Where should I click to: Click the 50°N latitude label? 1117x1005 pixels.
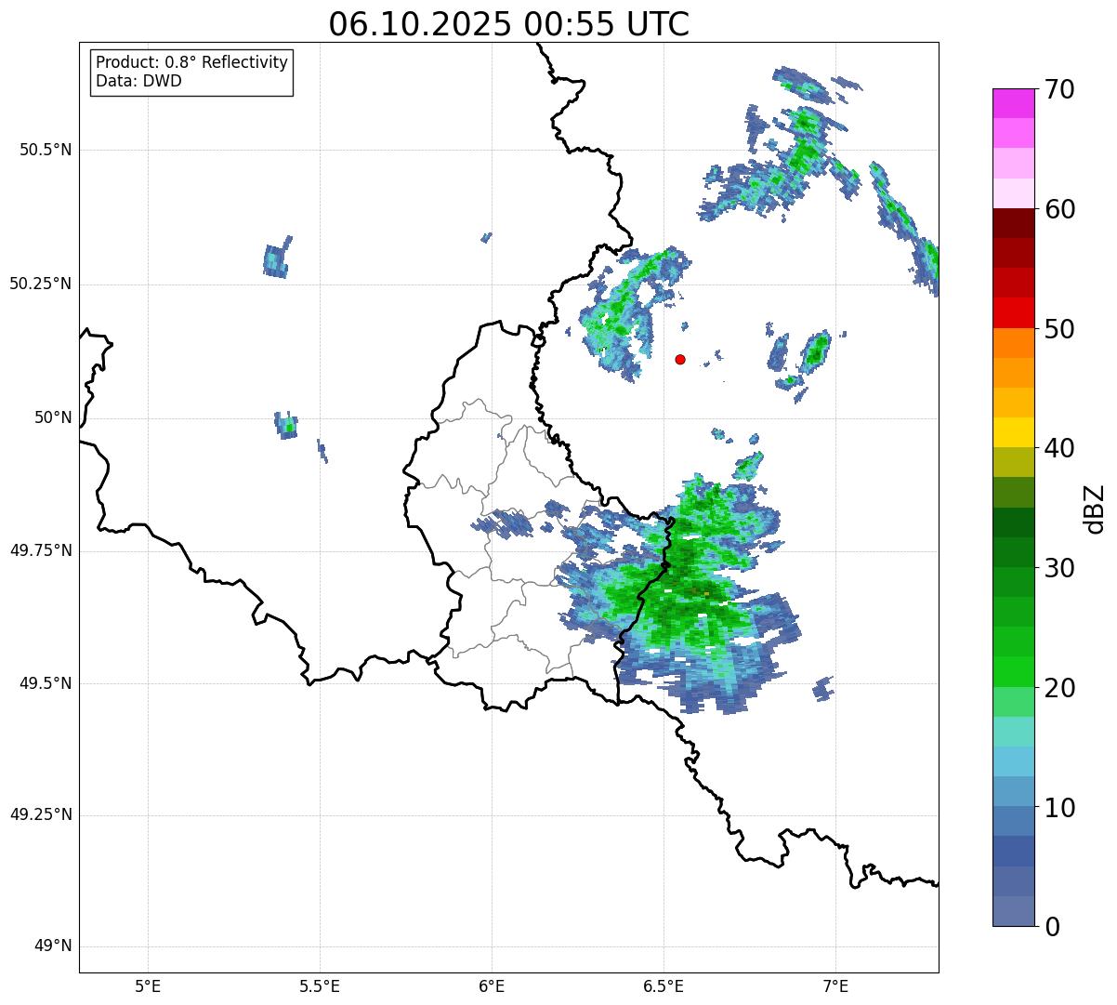point(53,417)
